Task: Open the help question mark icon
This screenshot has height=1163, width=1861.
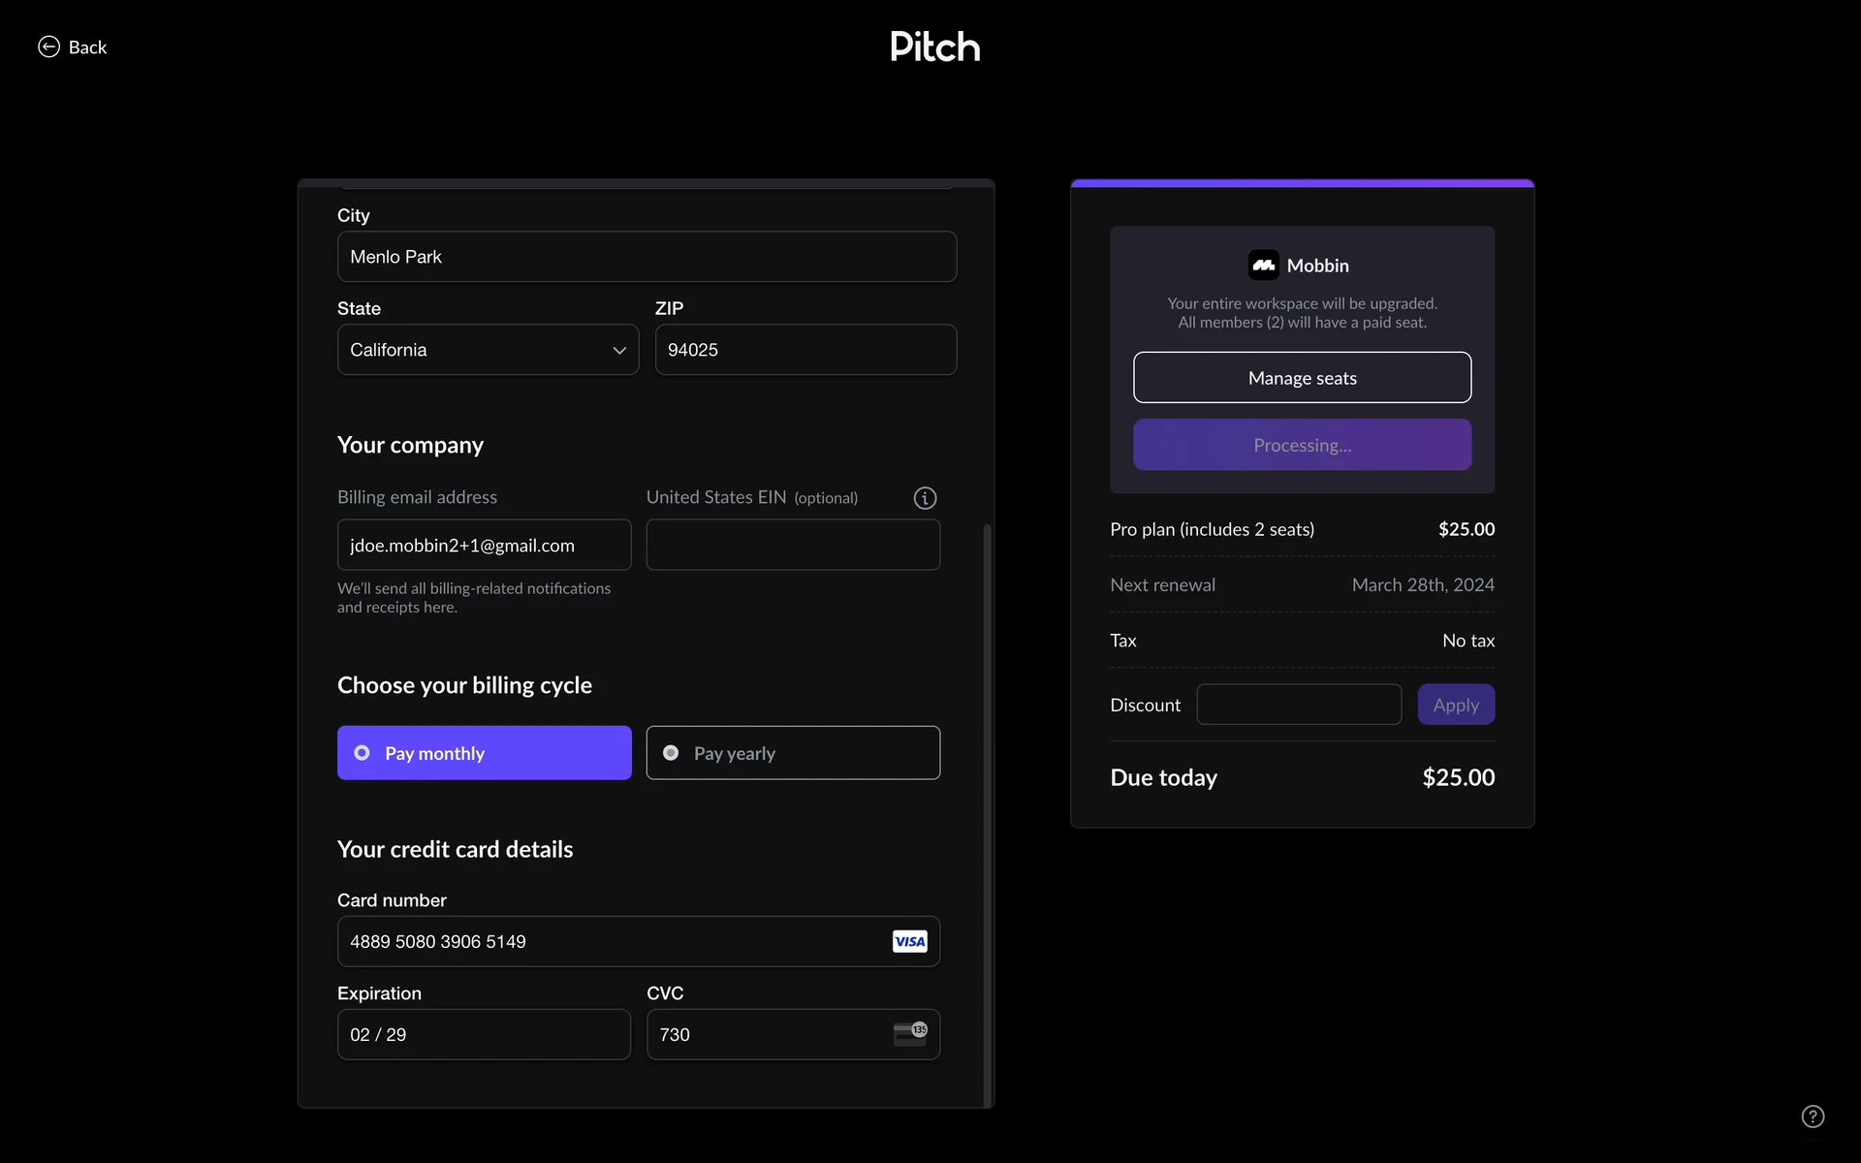Action: click(x=1813, y=1116)
